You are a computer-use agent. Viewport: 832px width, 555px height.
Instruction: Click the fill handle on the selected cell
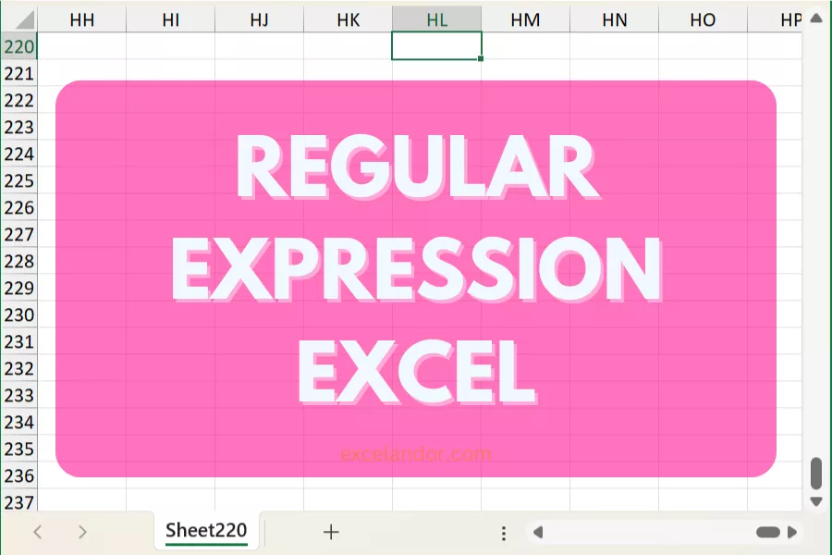(x=479, y=58)
